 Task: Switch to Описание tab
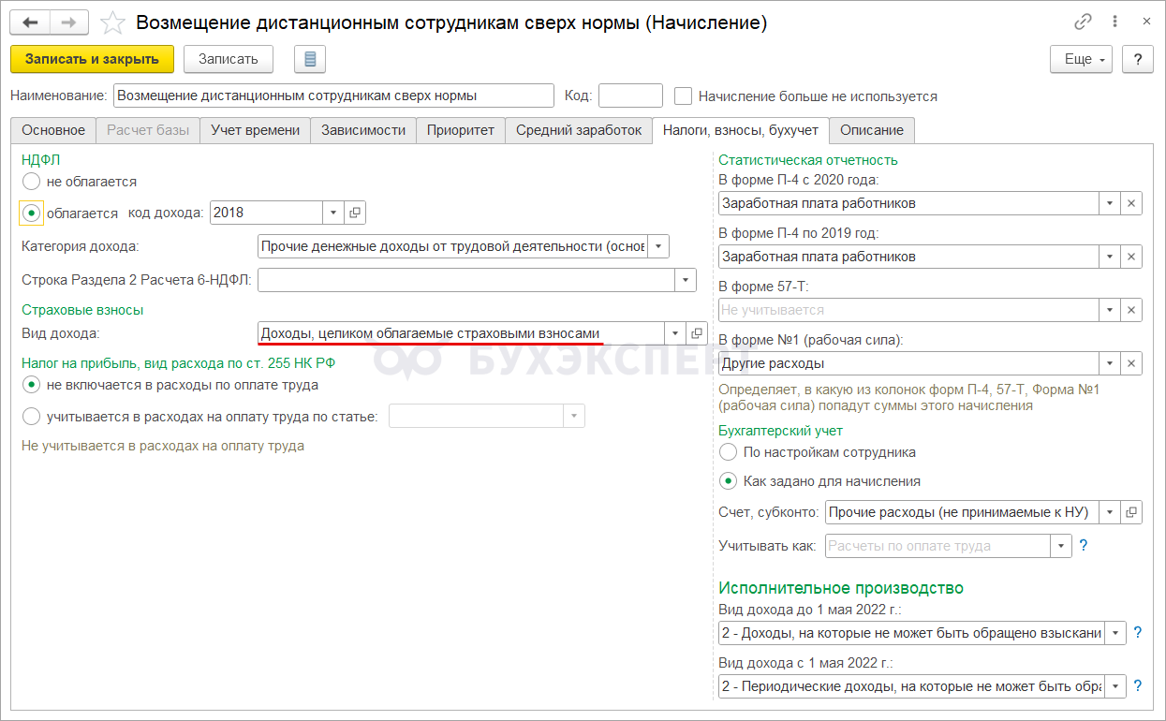(872, 130)
